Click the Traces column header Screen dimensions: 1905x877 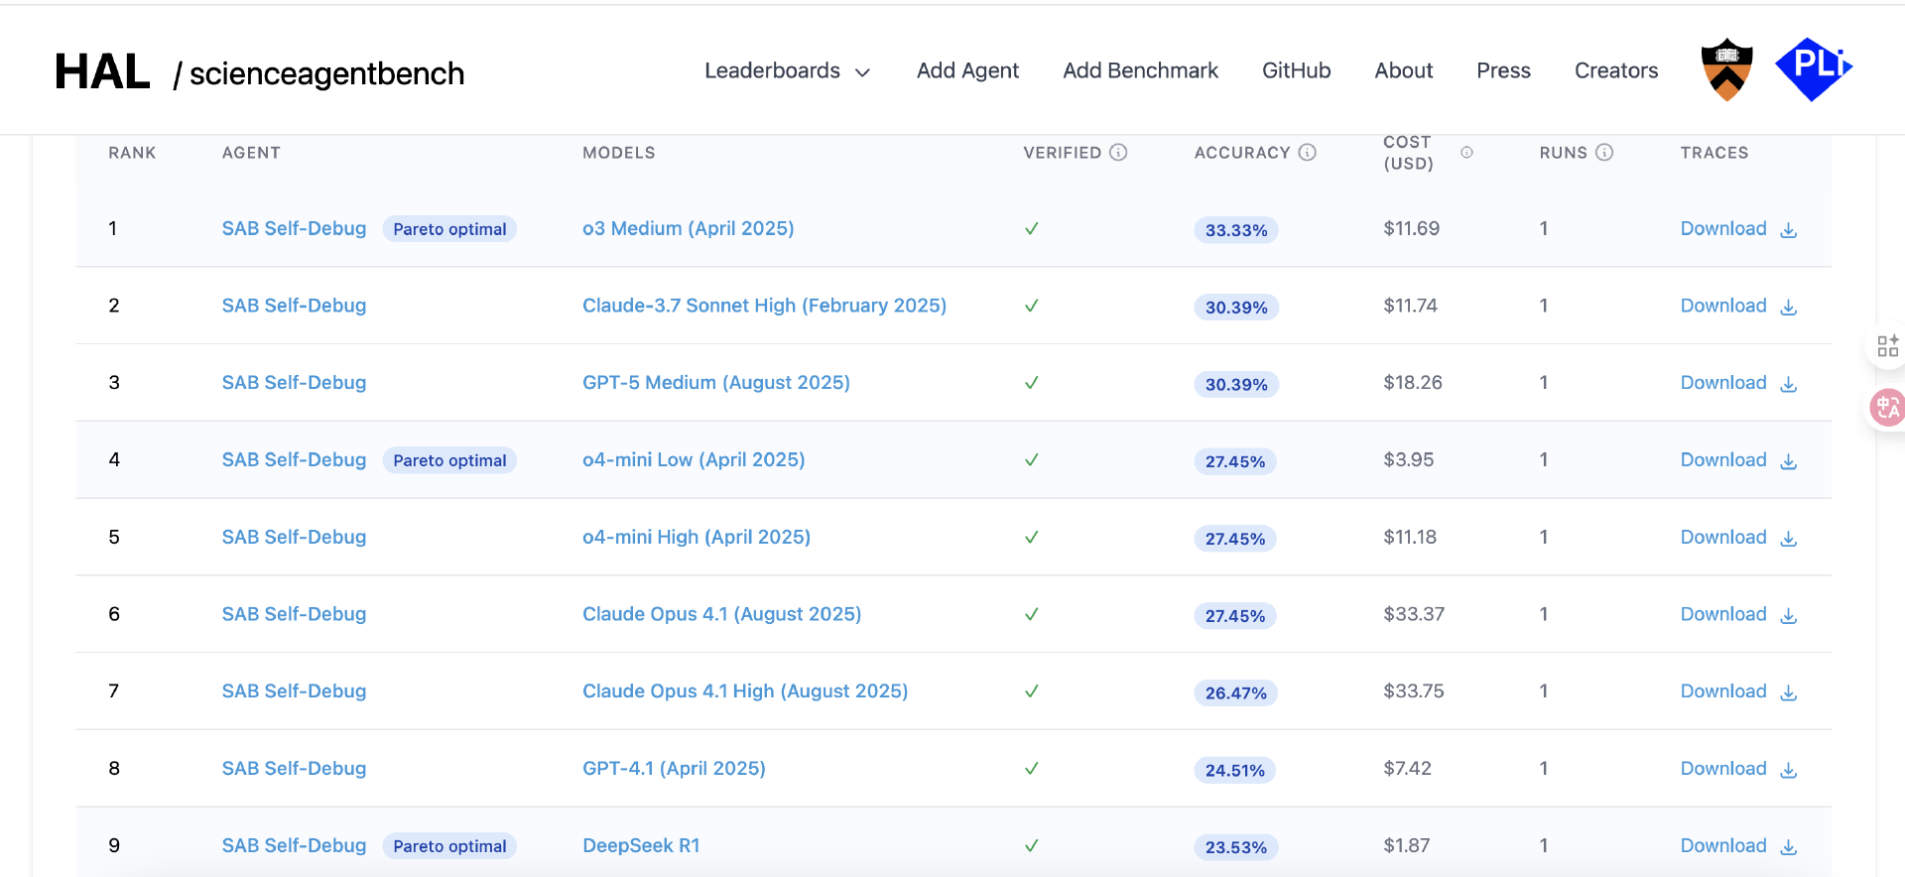(1714, 153)
